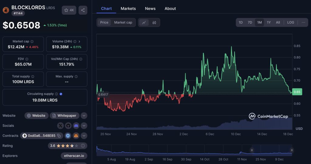Select the 7D time range
The width and height of the screenshot is (311, 164).
point(250,22)
